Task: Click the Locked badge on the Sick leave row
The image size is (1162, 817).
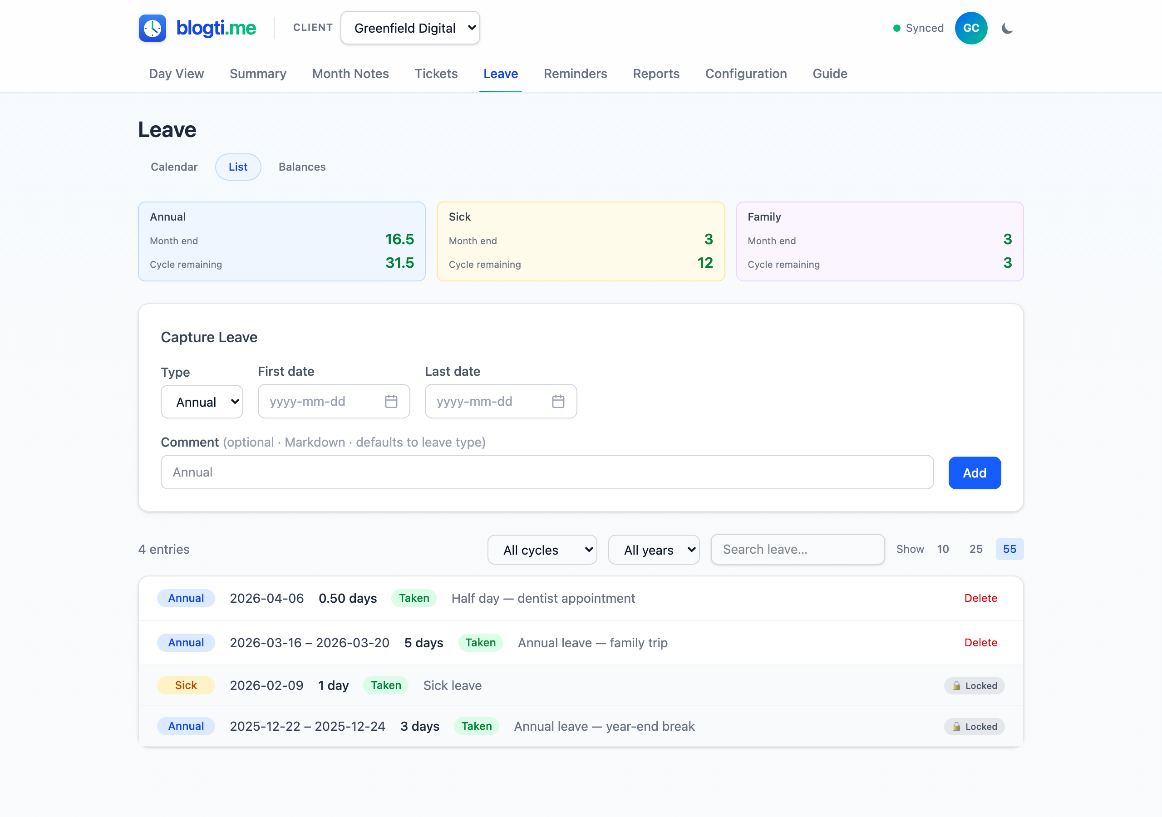Action: pyautogui.click(x=974, y=685)
